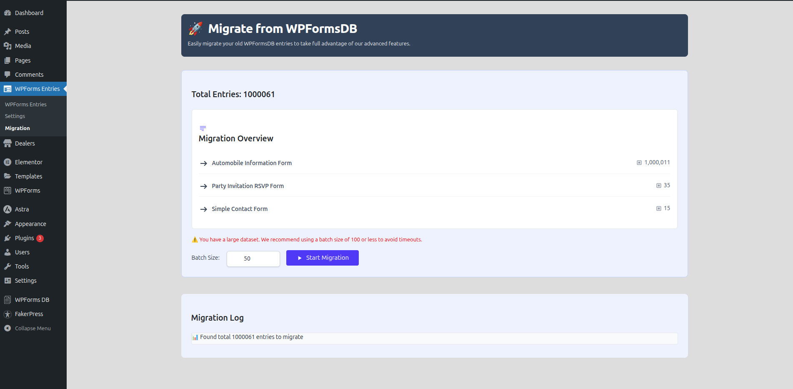Viewport: 793px width, 389px height.
Task: Select the Automobile Information Form row
Action: click(x=252, y=163)
